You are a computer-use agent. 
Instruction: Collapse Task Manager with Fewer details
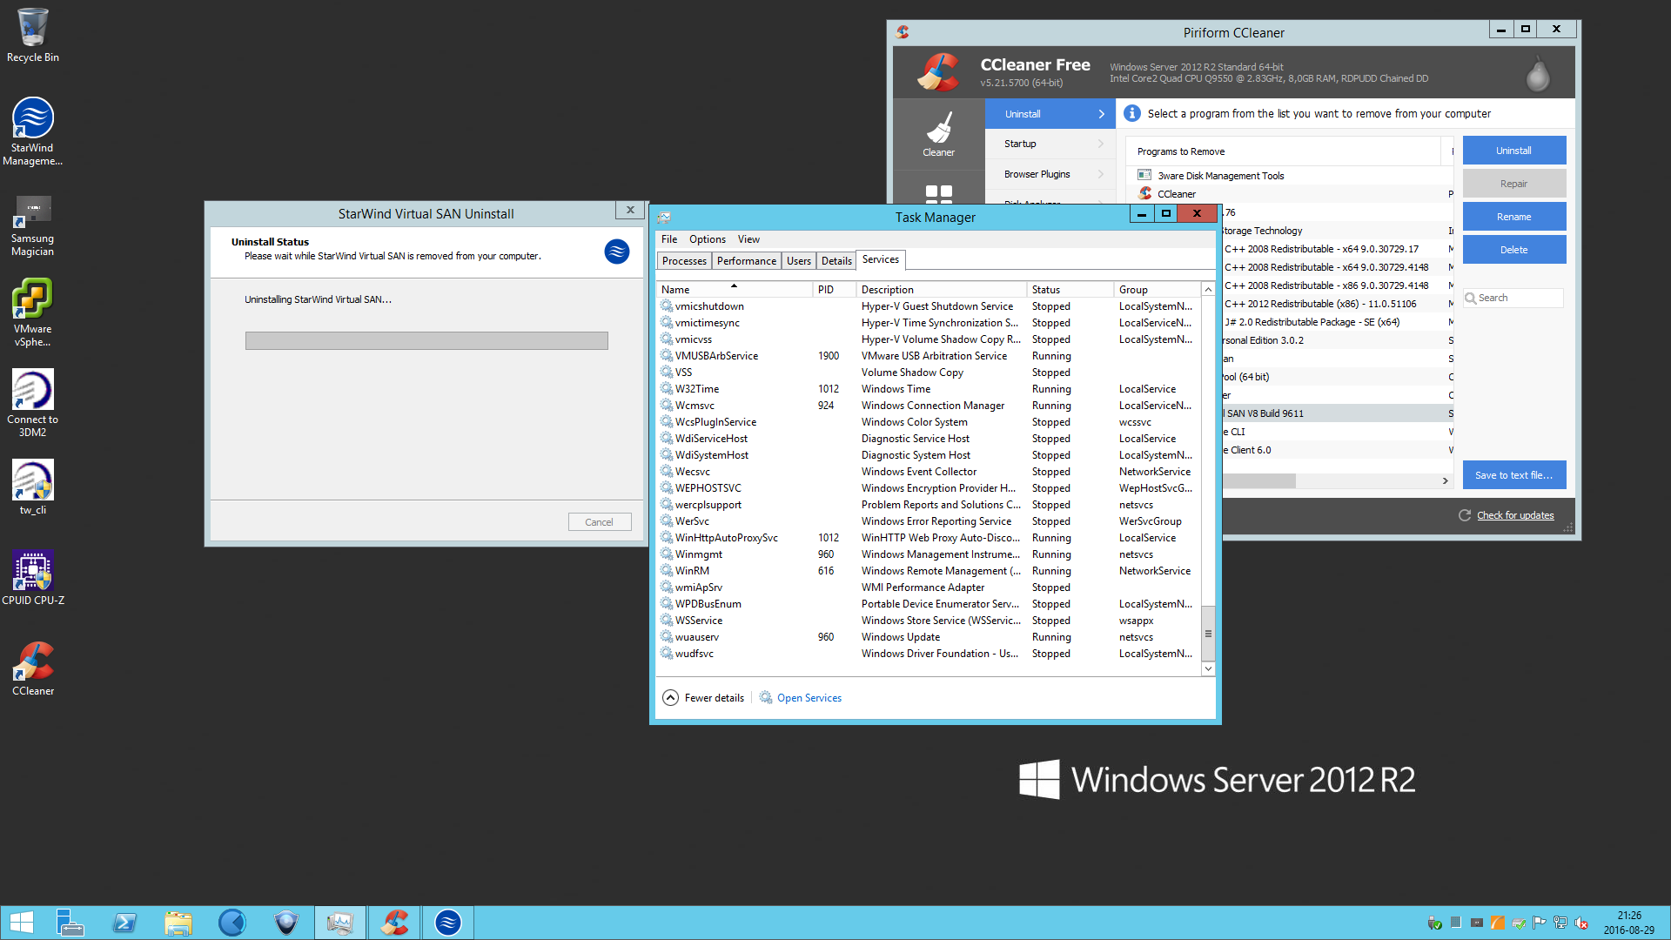click(704, 698)
